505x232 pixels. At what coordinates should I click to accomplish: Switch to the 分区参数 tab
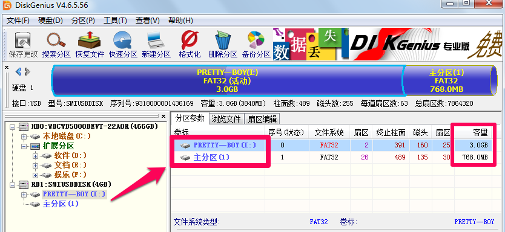[190, 118]
